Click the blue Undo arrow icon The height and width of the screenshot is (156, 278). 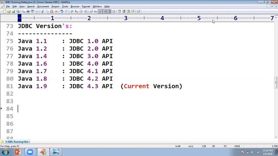tap(62, 12)
